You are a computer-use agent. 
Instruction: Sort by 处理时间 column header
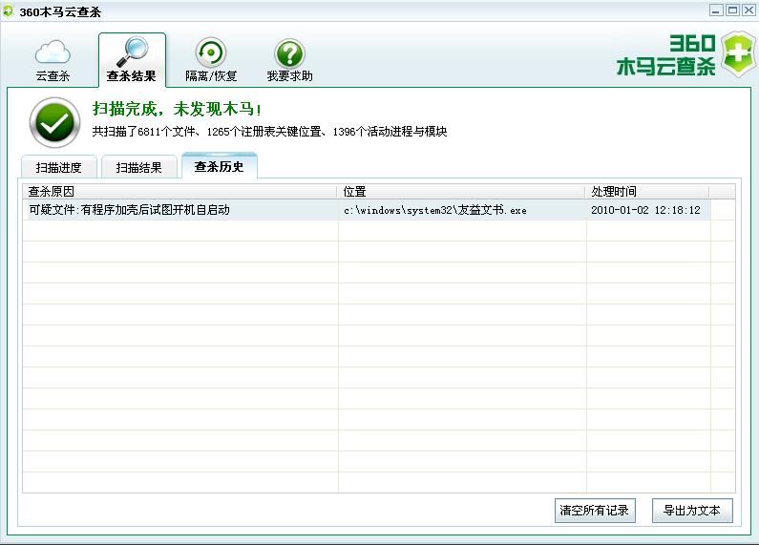[647, 192]
